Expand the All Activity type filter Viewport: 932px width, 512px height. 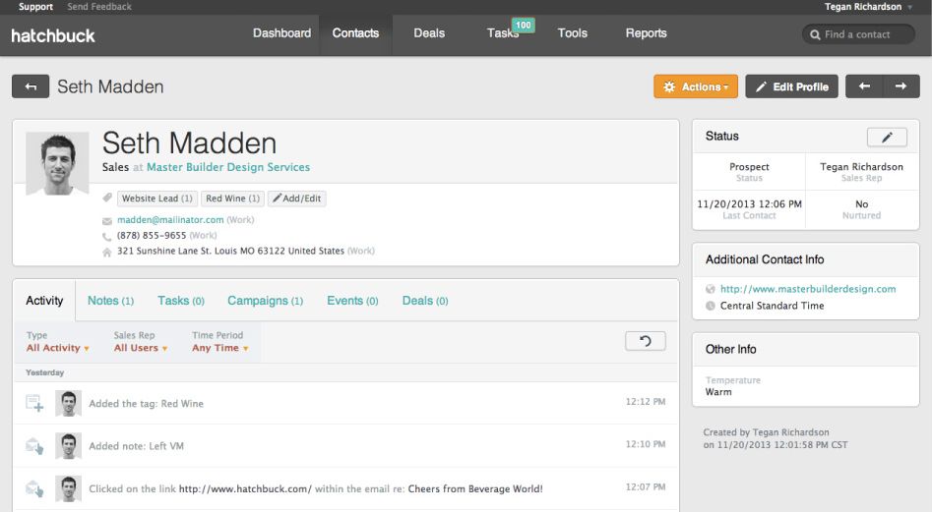(x=57, y=348)
